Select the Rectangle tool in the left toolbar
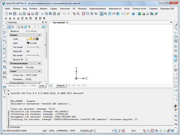This screenshot has width=180, height=135. coord(4,41)
